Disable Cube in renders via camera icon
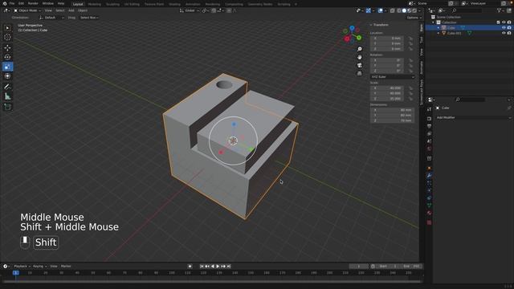The image size is (514, 289). (509, 28)
